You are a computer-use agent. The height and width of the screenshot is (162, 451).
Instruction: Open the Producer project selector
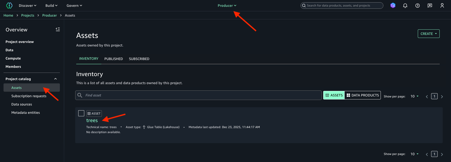click(x=227, y=6)
